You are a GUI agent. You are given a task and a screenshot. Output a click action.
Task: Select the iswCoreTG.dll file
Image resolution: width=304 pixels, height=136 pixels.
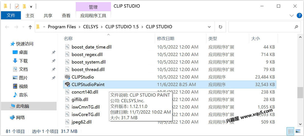(x=86, y=114)
